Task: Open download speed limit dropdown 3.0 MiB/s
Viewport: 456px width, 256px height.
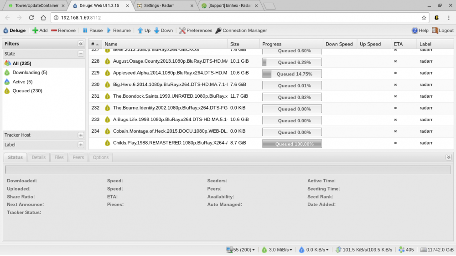Action: (277, 250)
